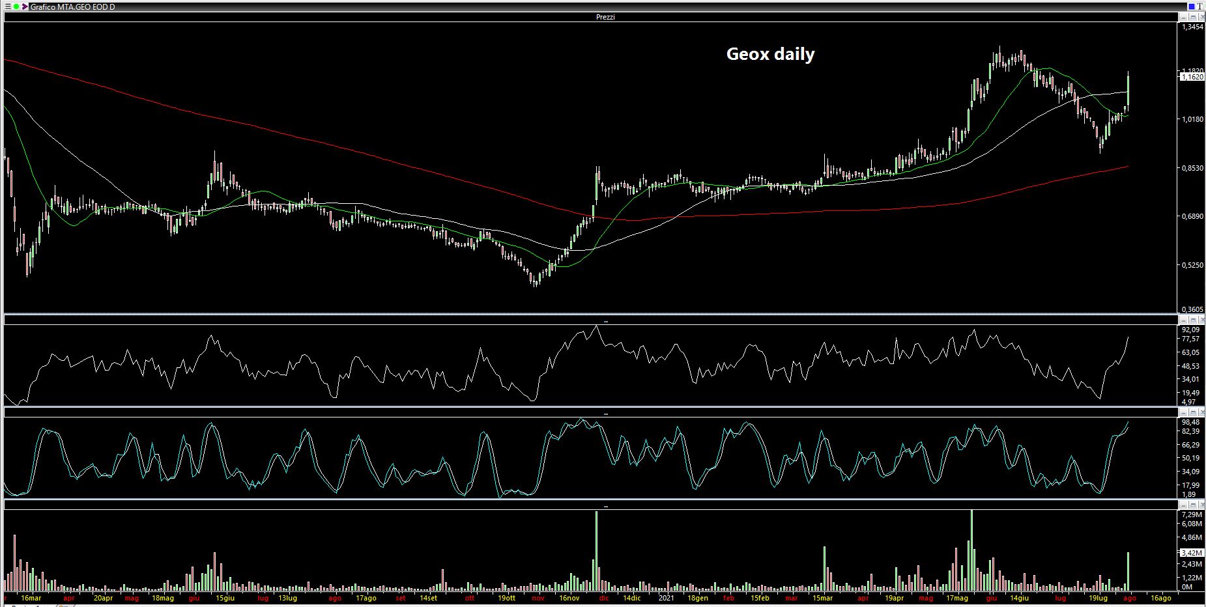Click the 'Grafico MTA.GEO EOD D' title
The width and height of the screenshot is (1206, 607).
click(72, 7)
